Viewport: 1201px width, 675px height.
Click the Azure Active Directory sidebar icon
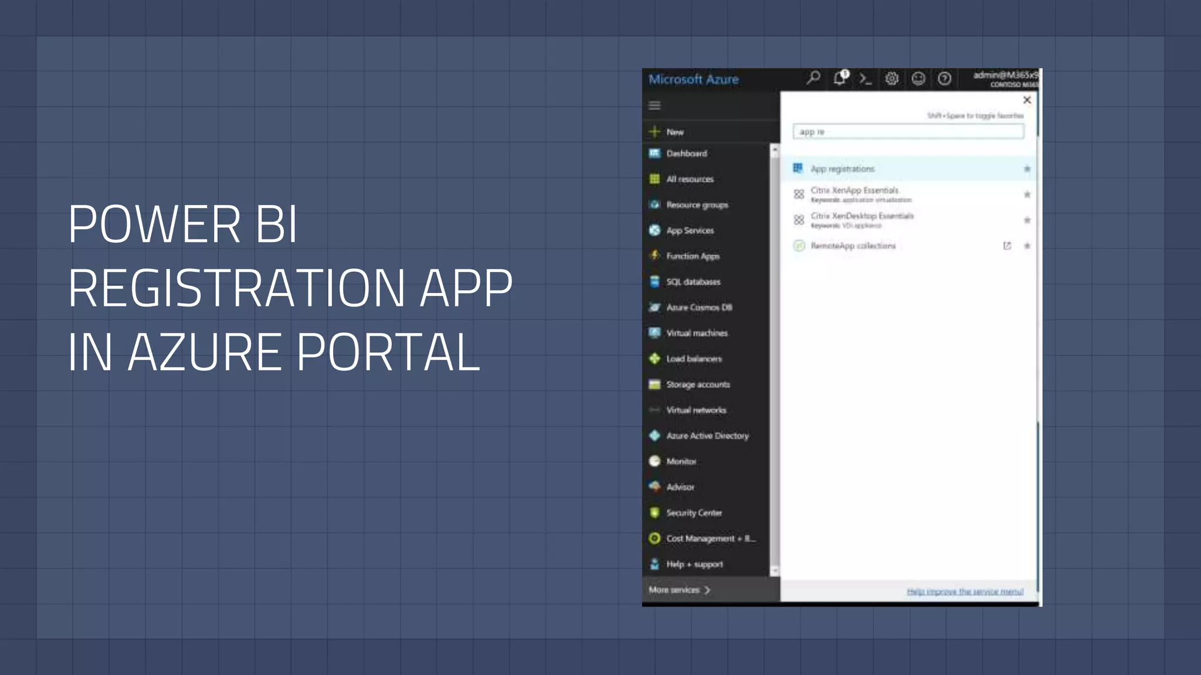[654, 435]
